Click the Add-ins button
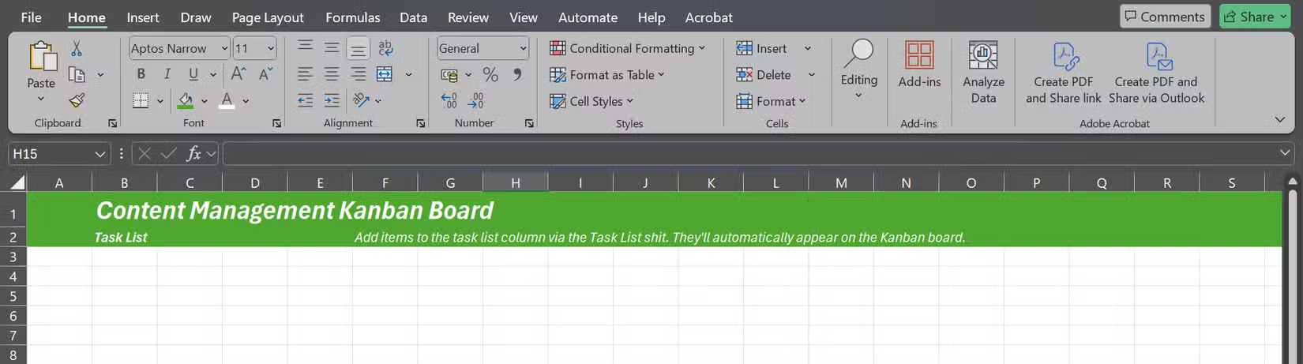 [x=919, y=65]
